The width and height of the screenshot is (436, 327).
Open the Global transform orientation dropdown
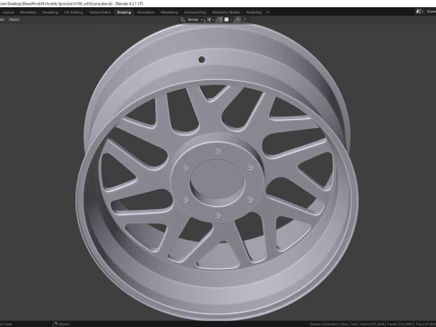pos(192,20)
